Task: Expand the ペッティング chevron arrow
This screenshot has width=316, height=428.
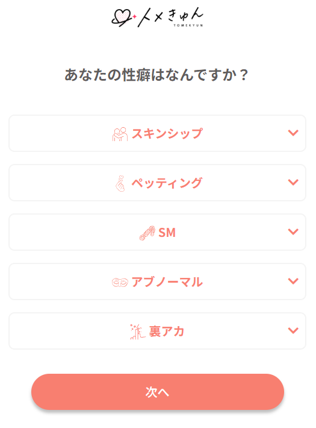Action: [293, 182]
